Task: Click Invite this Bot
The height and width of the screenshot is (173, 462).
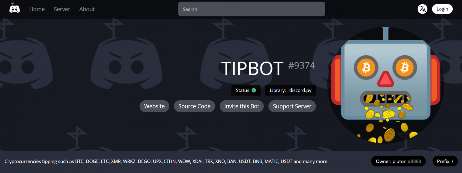Action: (x=242, y=106)
